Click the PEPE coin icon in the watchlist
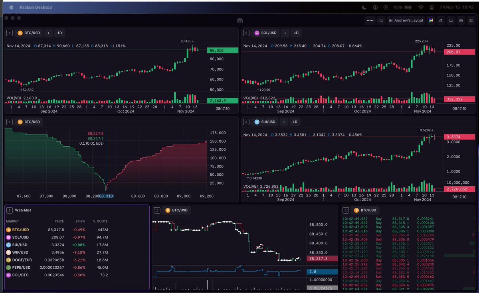Image resolution: width=479 pixels, height=293 pixels. click(8, 267)
